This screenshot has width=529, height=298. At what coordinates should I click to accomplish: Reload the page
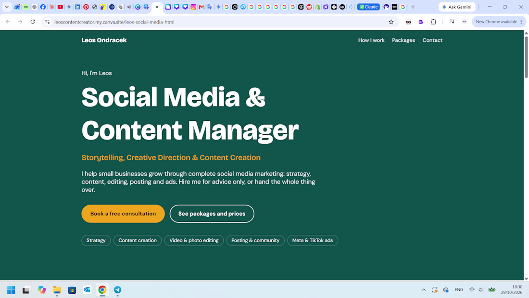(33, 22)
